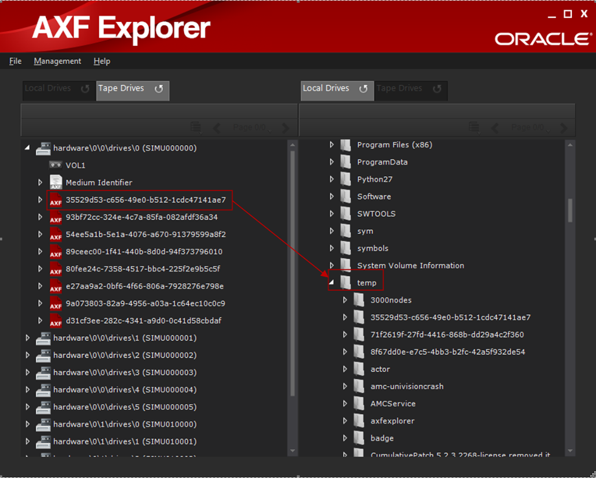Select right panel Local Drives tab

pos(337,91)
